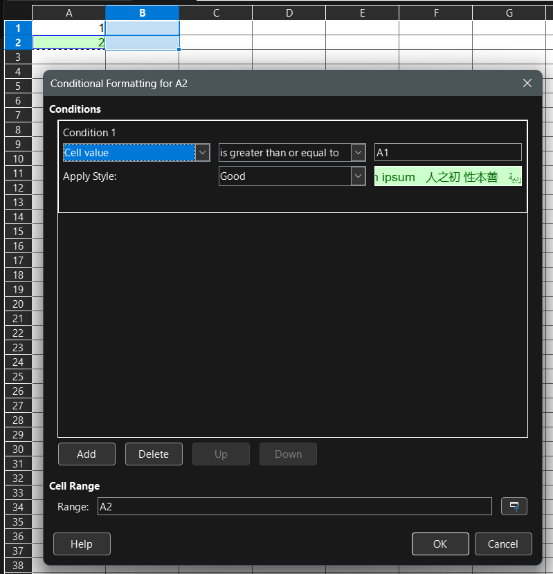The height and width of the screenshot is (574, 553).
Task: Cancel the conditional formatting dialog
Action: [502, 544]
